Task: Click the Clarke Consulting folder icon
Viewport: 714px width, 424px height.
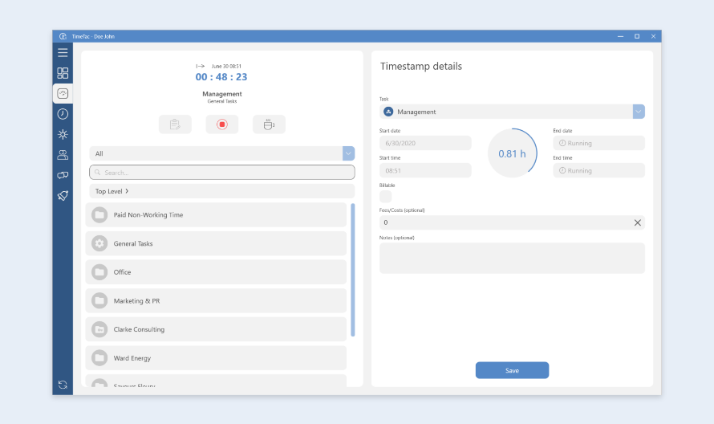Action: (99, 329)
